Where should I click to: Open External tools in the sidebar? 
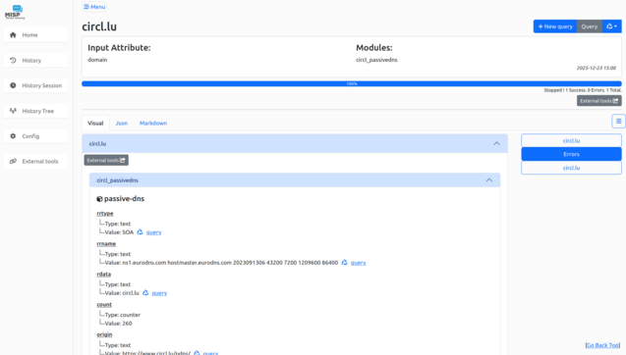(x=35, y=162)
